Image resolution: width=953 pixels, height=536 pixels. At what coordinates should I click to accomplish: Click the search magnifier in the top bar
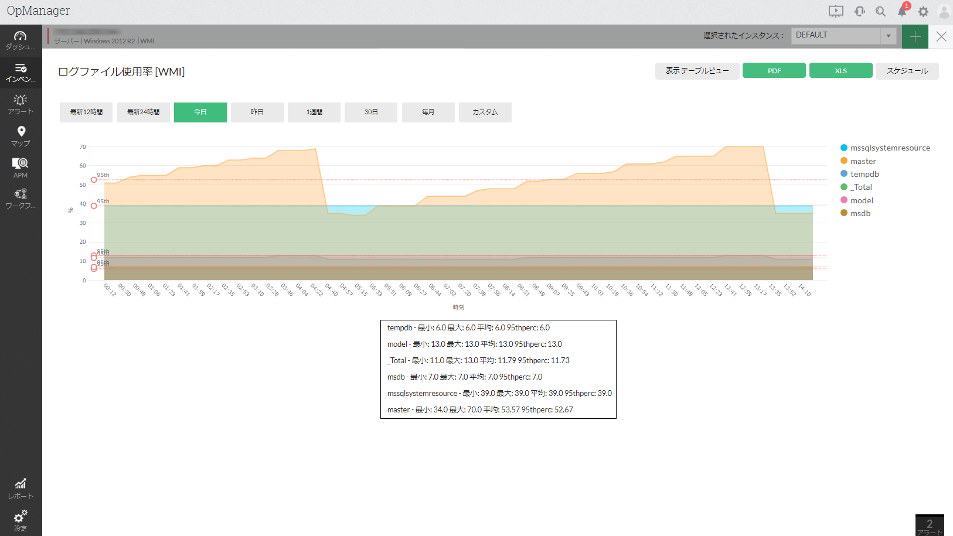(x=880, y=11)
